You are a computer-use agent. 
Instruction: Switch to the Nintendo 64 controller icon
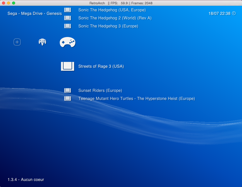[x=42, y=42]
